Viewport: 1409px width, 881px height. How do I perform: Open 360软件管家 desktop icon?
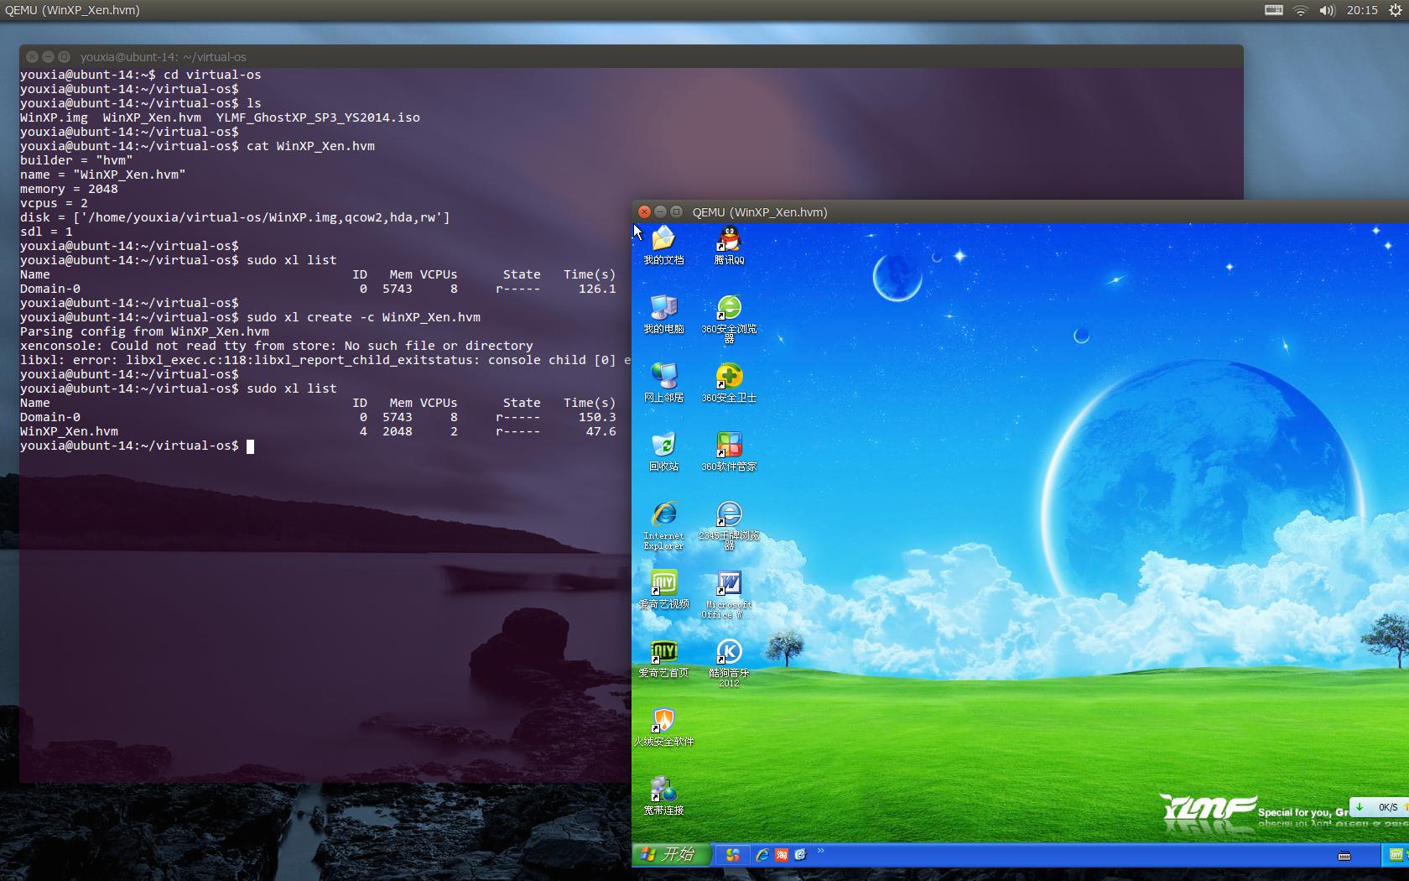(728, 445)
